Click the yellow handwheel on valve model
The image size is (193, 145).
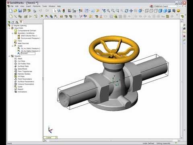(x=114, y=50)
